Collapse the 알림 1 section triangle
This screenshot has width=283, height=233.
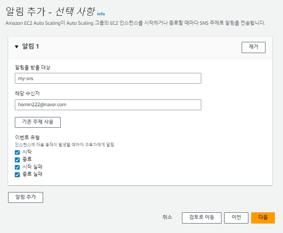click(17, 47)
